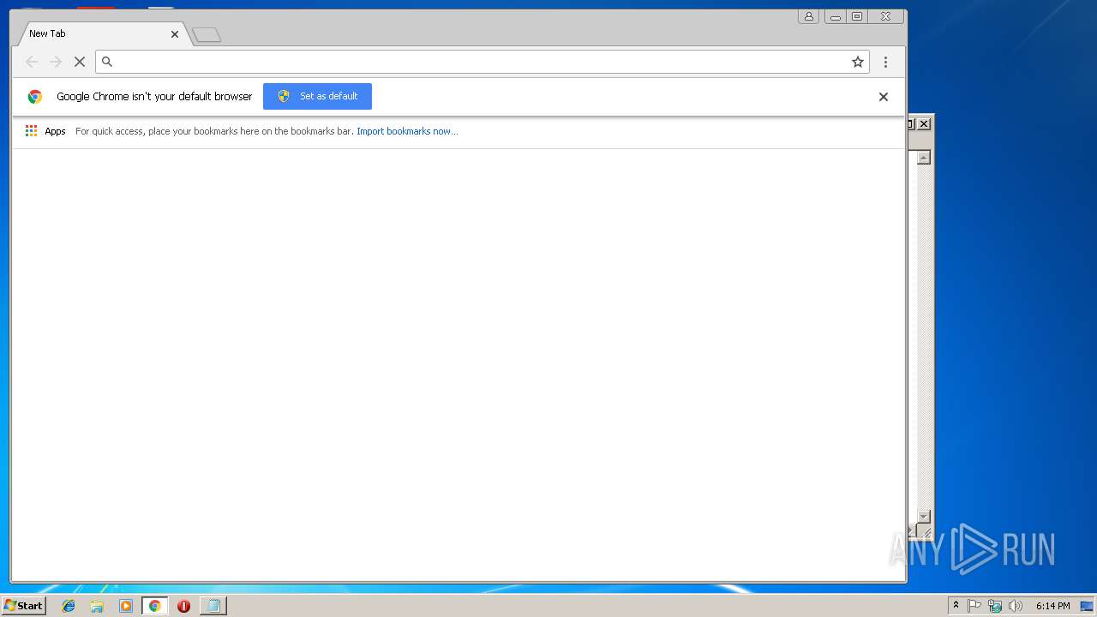1097x617 pixels.
Task: Click the Show desktop button
Action: point(1088,606)
